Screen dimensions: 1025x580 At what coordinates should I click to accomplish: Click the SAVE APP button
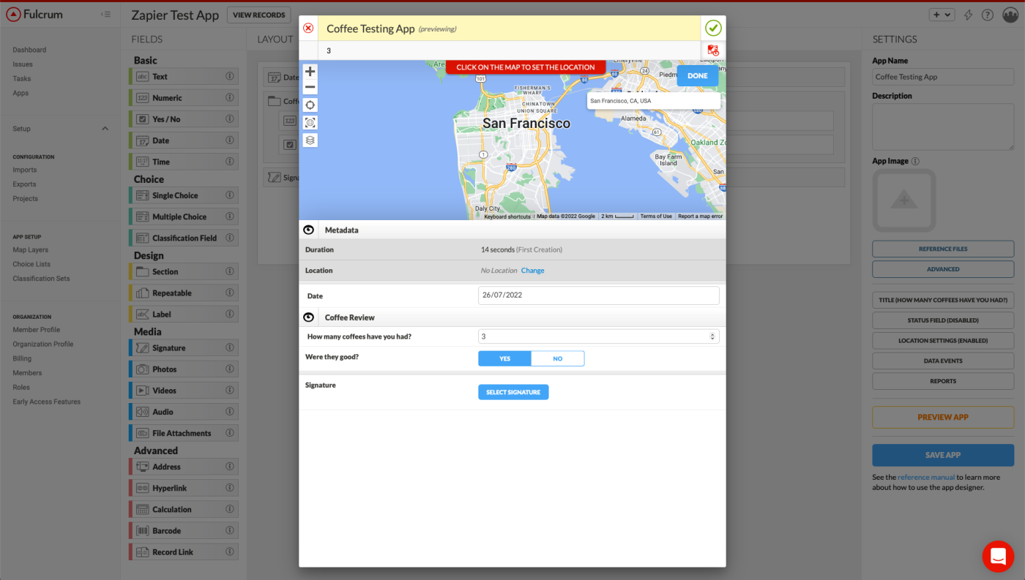click(x=943, y=455)
